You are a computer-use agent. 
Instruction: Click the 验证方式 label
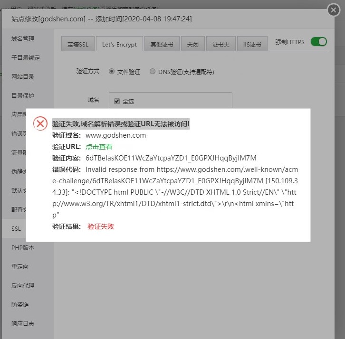[x=88, y=71]
